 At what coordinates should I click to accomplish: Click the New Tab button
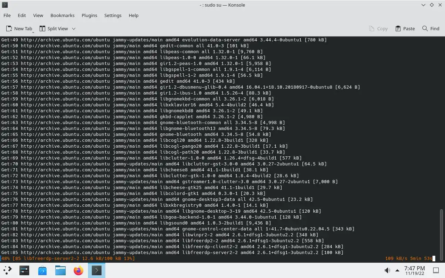click(19, 28)
